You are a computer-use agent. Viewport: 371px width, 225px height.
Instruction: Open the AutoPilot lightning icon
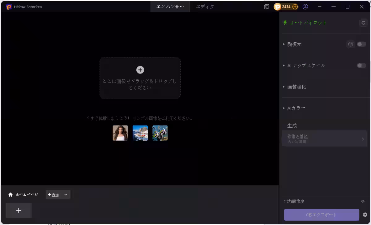[284, 23]
